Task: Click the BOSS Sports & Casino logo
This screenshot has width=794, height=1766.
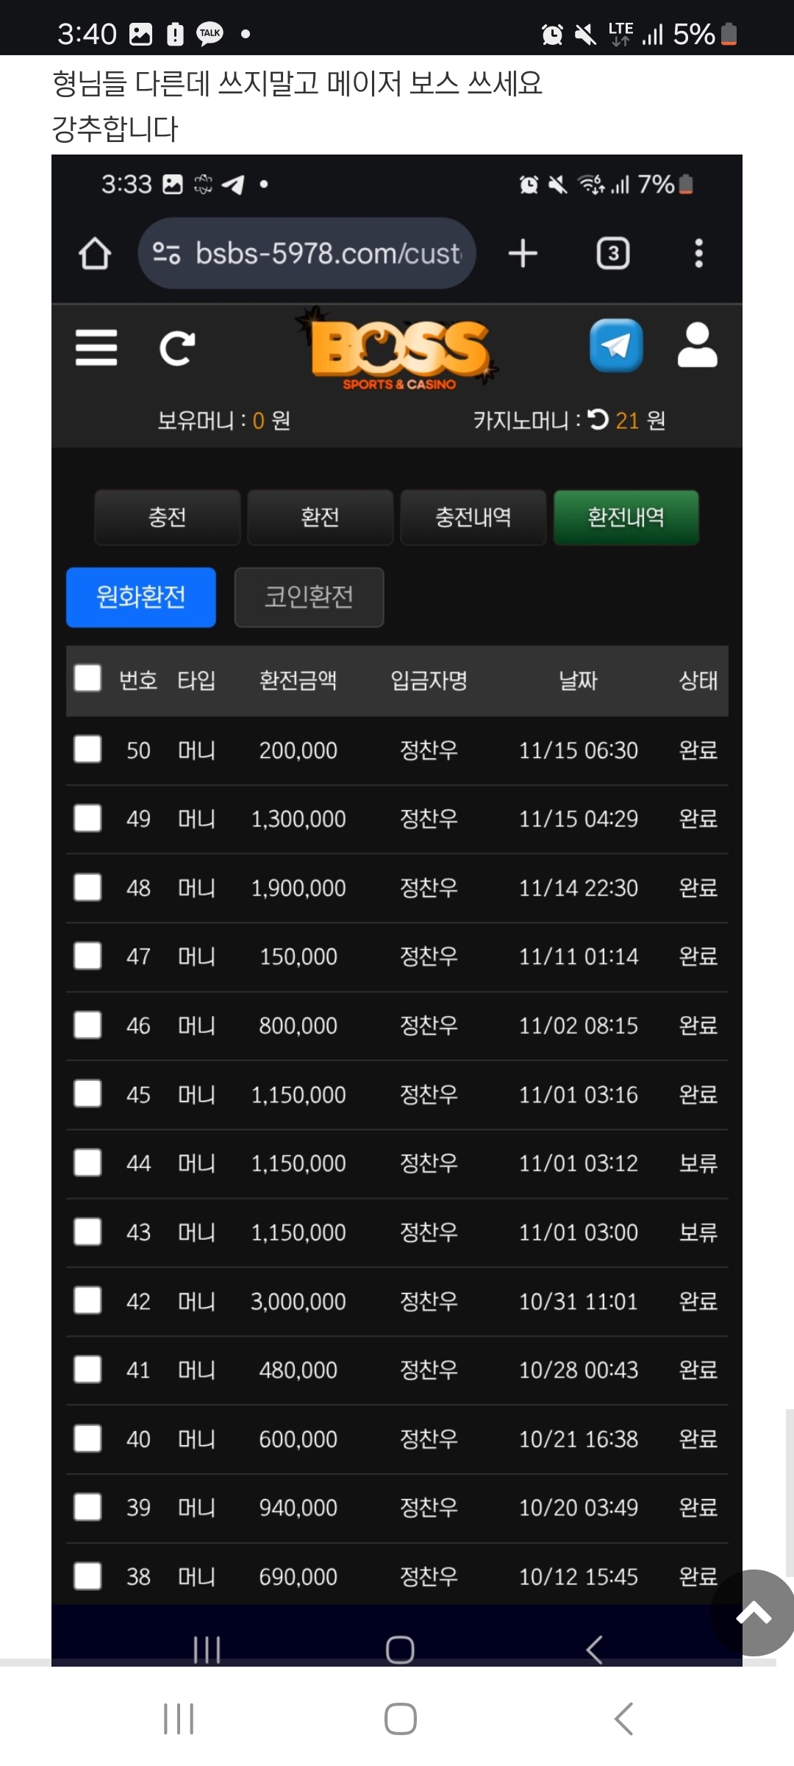Action: (x=398, y=349)
